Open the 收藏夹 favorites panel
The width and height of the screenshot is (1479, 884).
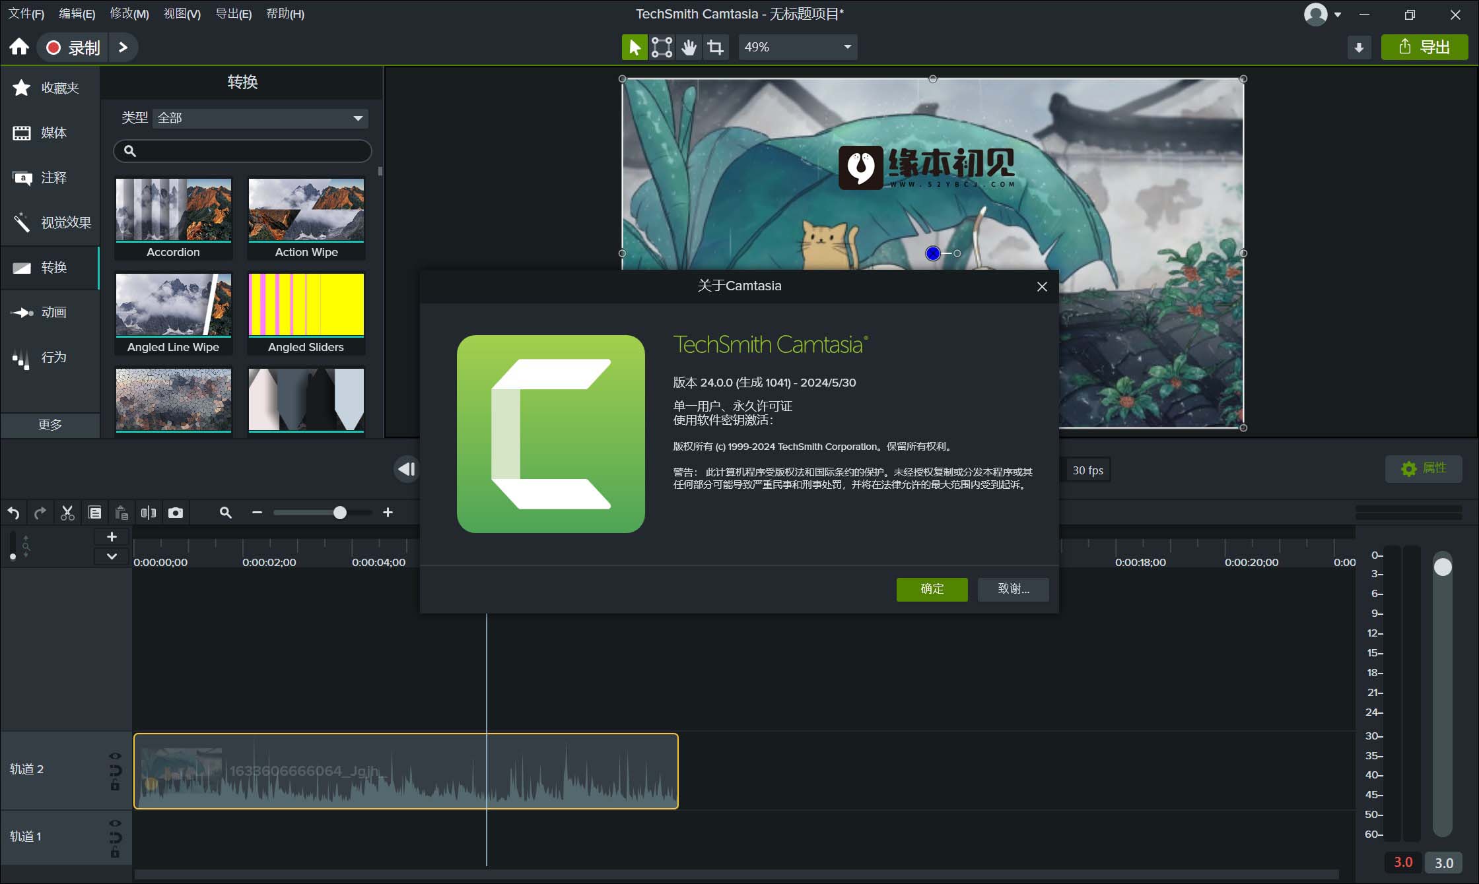[x=50, y=88]
